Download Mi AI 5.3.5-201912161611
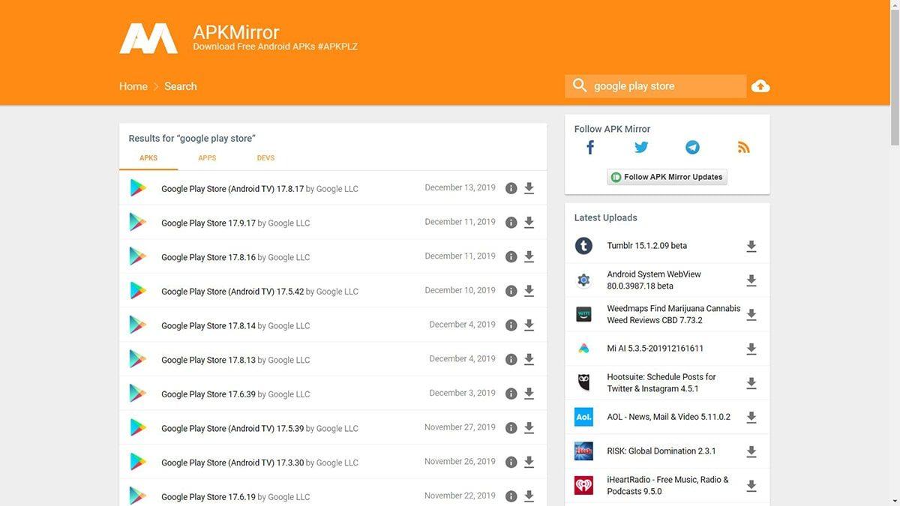The image size is (900, 506). coord(751,348)
